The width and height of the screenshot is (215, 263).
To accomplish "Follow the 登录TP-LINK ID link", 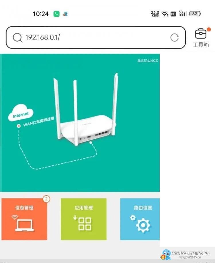I will [148, 60].
